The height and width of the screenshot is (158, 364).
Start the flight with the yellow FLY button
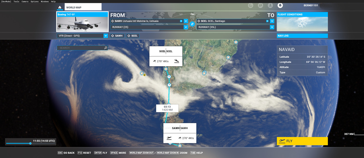click(x=302, y=141)
